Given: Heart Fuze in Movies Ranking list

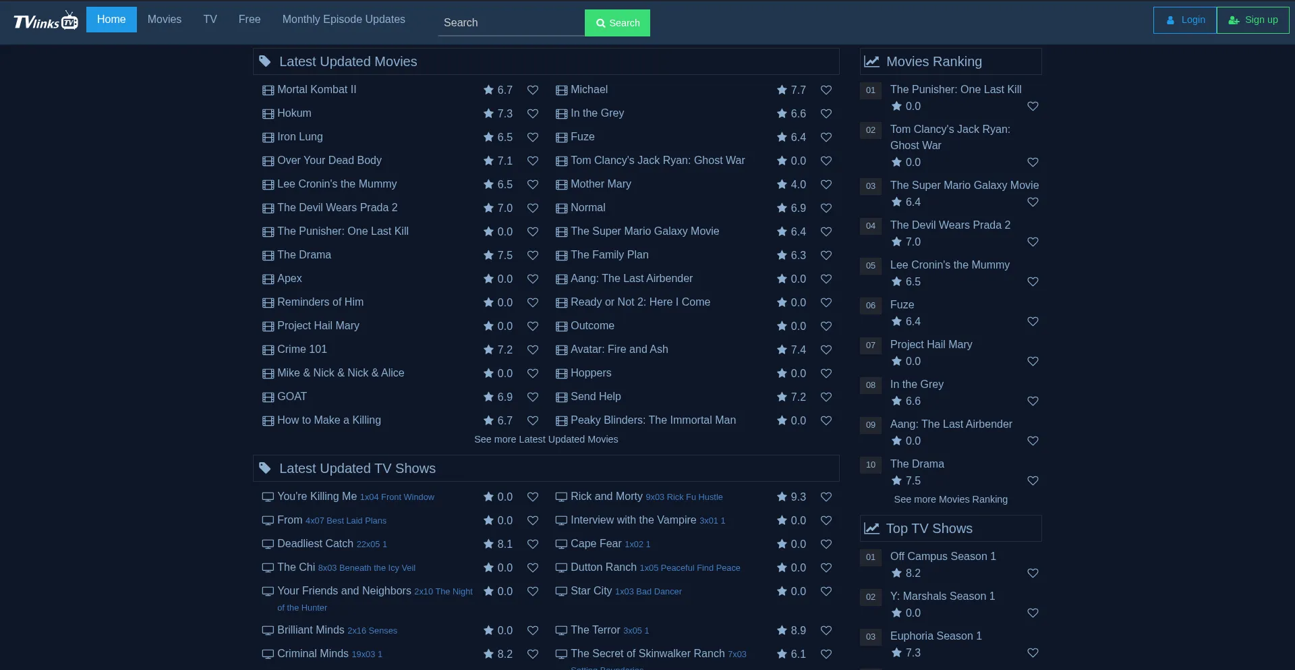Looking at the screenshot, I should (1033, 321).
